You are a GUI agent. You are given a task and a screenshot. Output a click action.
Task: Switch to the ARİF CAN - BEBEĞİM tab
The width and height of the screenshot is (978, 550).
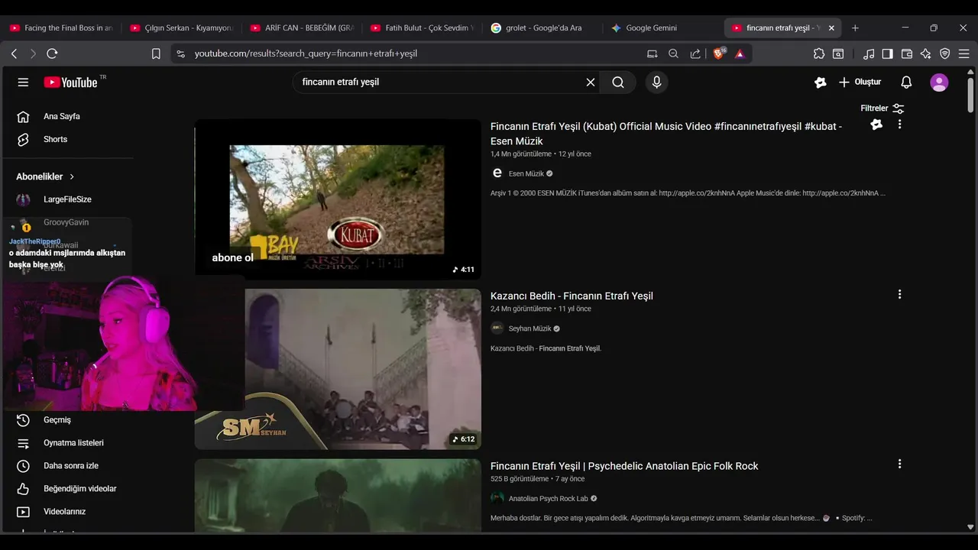pyautogui.click(x=302, y=27)
